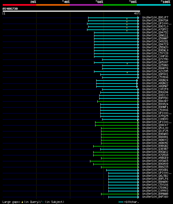Screen dimensions: 173x204
Task: Select the UniRef100_C0P2F8 label
Action: coord(155,89)
